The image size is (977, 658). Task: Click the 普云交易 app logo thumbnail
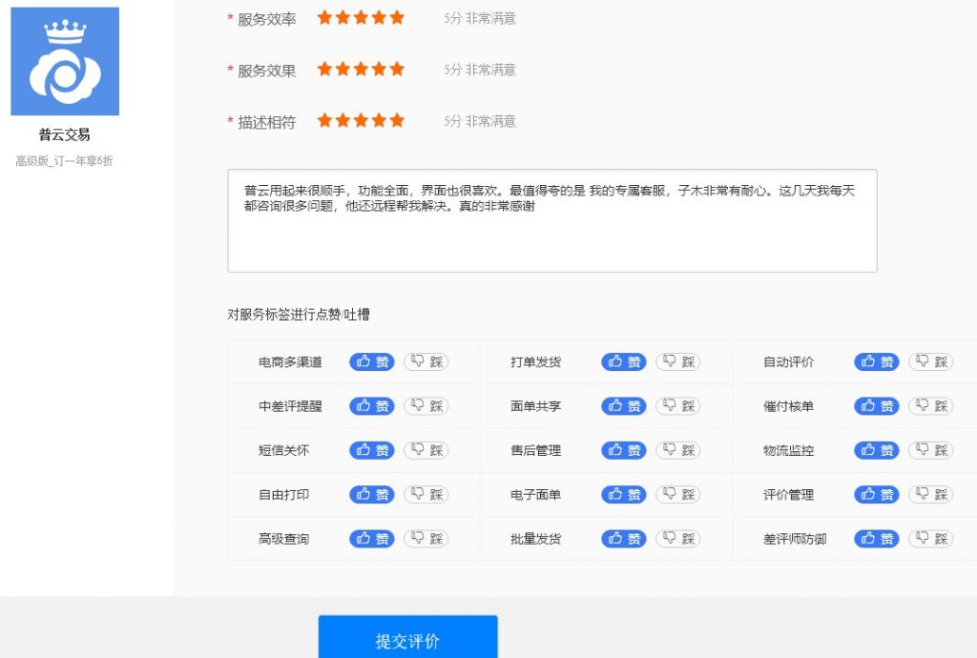(x=65, y=61)
